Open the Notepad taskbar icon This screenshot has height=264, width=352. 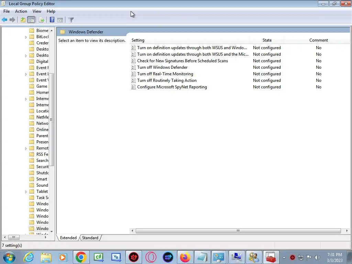(x=202, y=257)
